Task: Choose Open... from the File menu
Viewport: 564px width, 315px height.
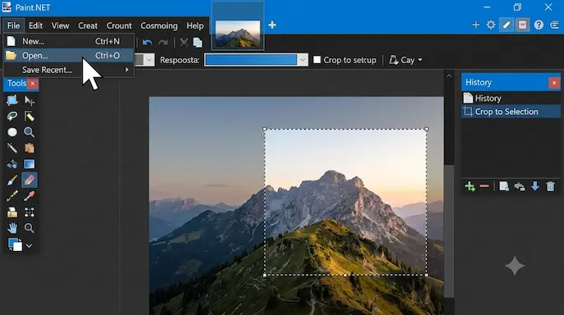Action: (68, 56)
